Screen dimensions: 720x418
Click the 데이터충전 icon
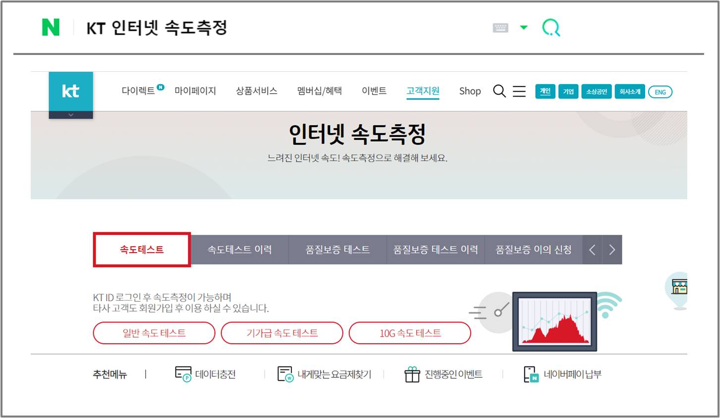click(x=183, y=374)
